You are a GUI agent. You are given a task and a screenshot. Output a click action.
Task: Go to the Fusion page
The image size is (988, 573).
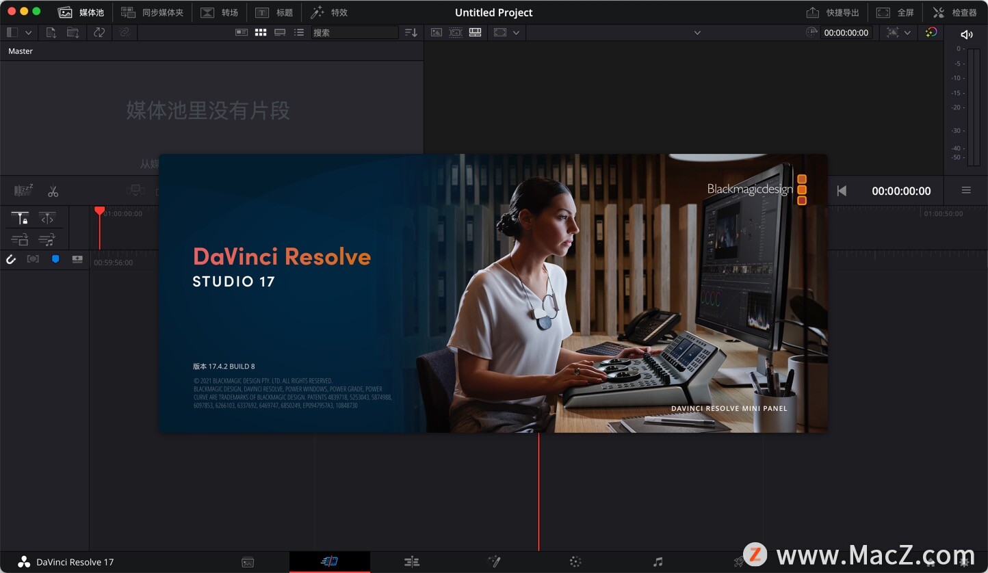(493, 562)
